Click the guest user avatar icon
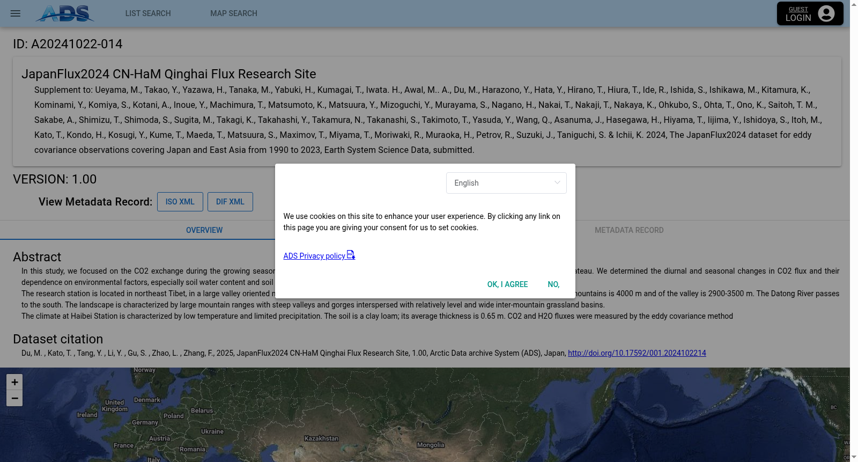 click(x=826, y=13)
